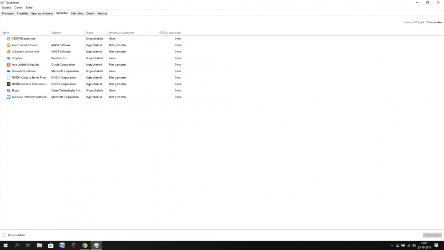Switch to the Gebruikers tab
444x250 pixels.
[x=77, y=13]
